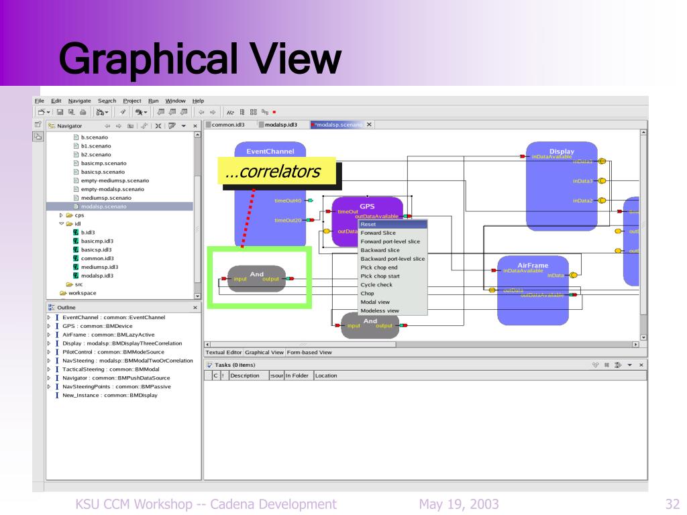The image size is (687, 515).
Task: Click the red stop dot toolbar icon
Action: 274,112
